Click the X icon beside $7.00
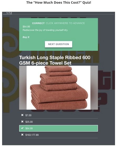120x146 pixels. coord(22,115)
